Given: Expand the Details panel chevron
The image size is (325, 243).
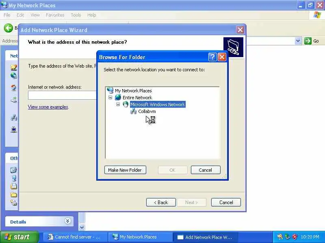Looking at the screenshot, I should (x=67, y=221).
